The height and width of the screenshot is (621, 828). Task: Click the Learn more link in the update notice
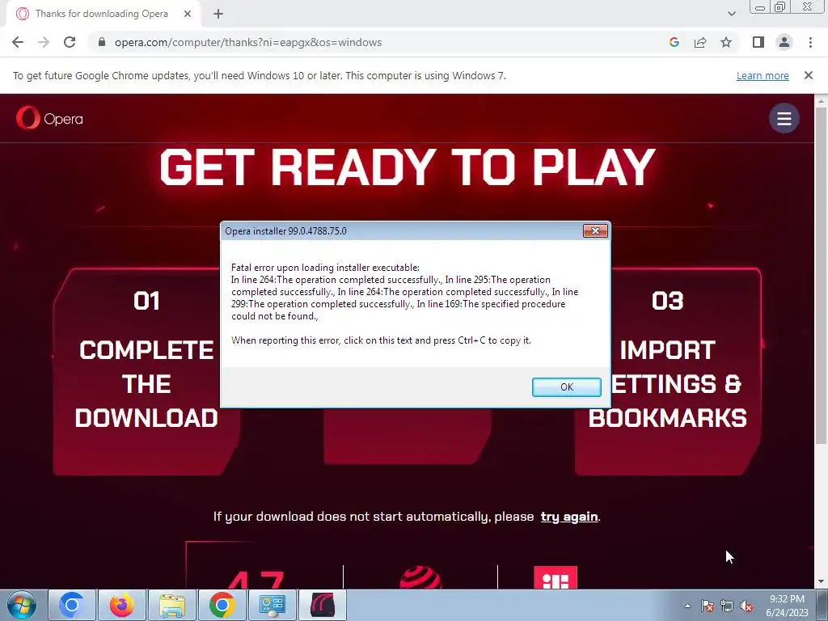(x=763, y=75)
